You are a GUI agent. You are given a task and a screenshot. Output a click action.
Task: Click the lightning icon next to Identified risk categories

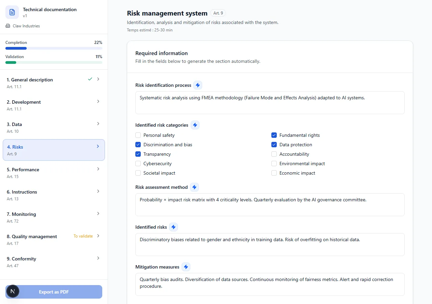coord(195,125)
